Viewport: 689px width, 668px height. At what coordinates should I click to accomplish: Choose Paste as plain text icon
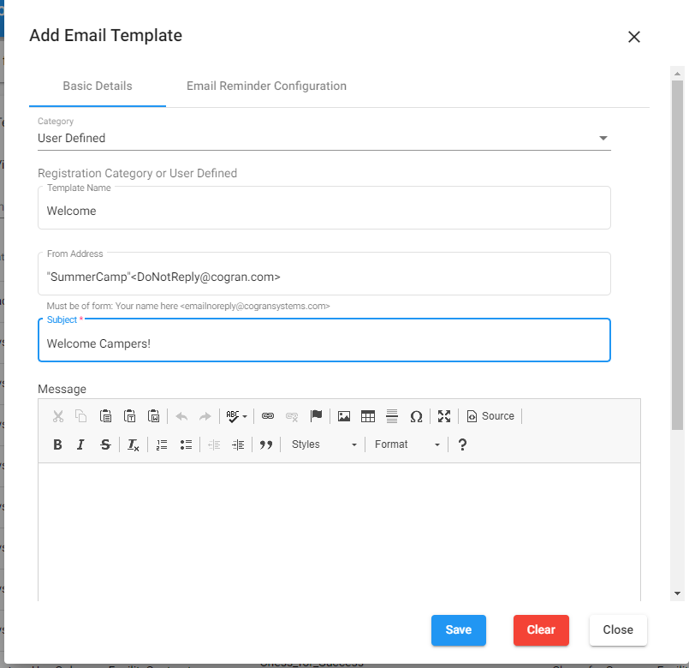coord(129,416)
